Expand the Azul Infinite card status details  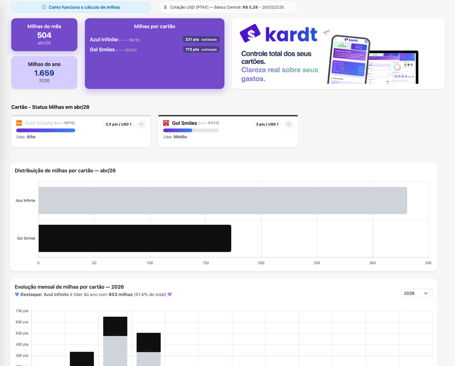tap(141, 124)
